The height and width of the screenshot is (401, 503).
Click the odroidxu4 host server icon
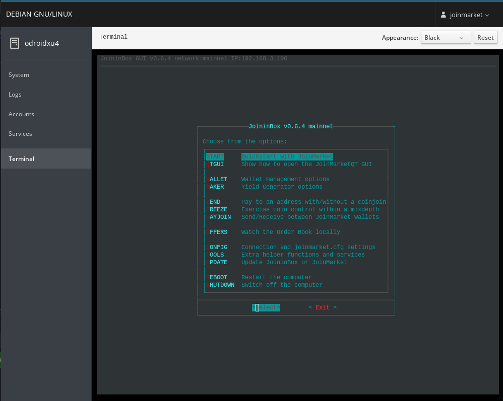[15, 43]
